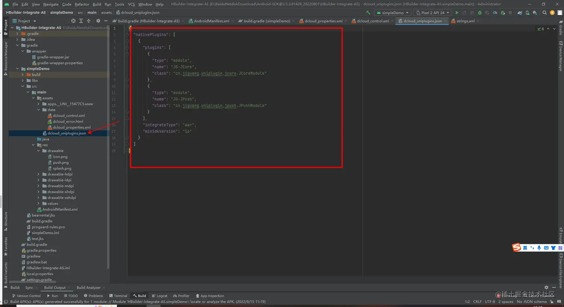The width and height of the screenshot is (564, 307).
Task: Close the strings.xml editor tab
Action: pyautogui.click(x=478, y=21)
